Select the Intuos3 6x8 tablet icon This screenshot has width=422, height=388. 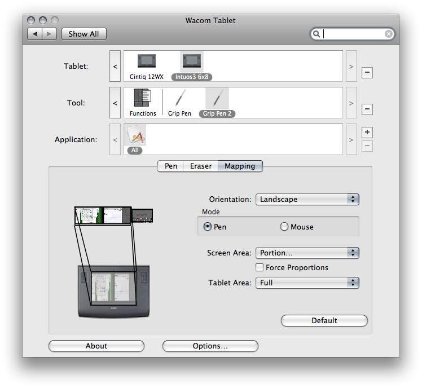[192, 61]
